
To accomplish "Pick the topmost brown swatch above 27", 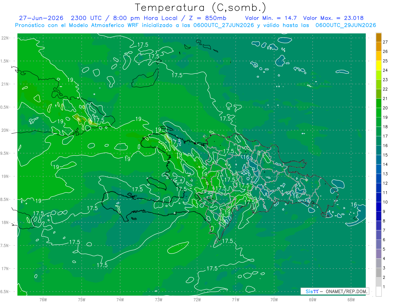I will coord(379,37).
